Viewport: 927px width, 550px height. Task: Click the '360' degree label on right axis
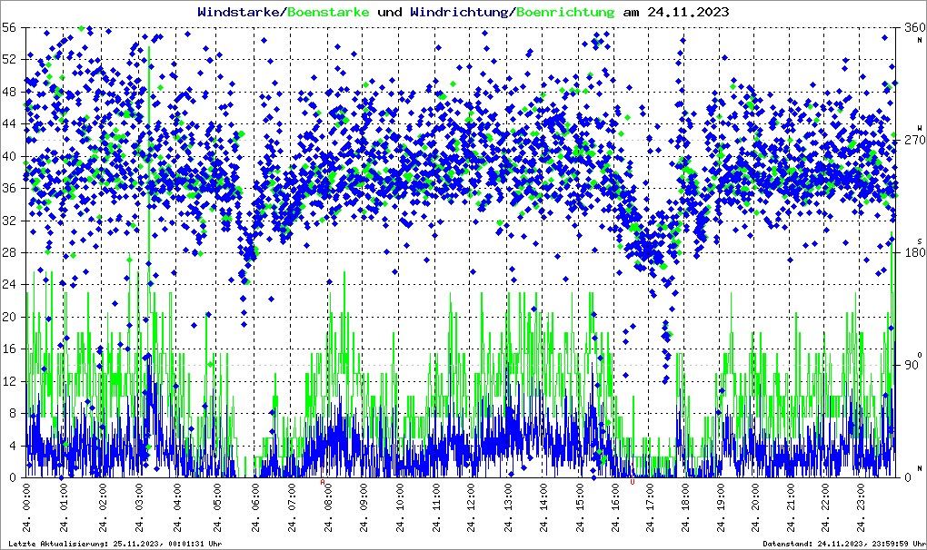click(x=912, y=29)
